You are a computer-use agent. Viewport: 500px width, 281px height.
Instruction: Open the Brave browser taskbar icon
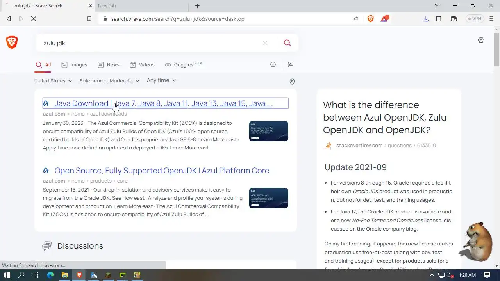click(x=79, y=275)
